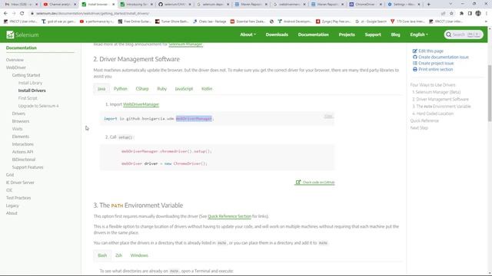492x276 pixels.
Task: Open the tab search chevron
Action: 450,4
